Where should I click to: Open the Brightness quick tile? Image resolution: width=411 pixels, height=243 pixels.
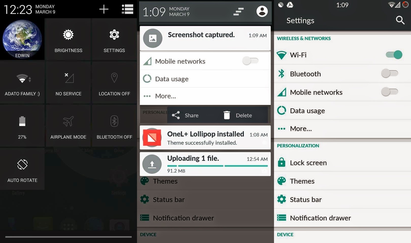click(68, 39)
